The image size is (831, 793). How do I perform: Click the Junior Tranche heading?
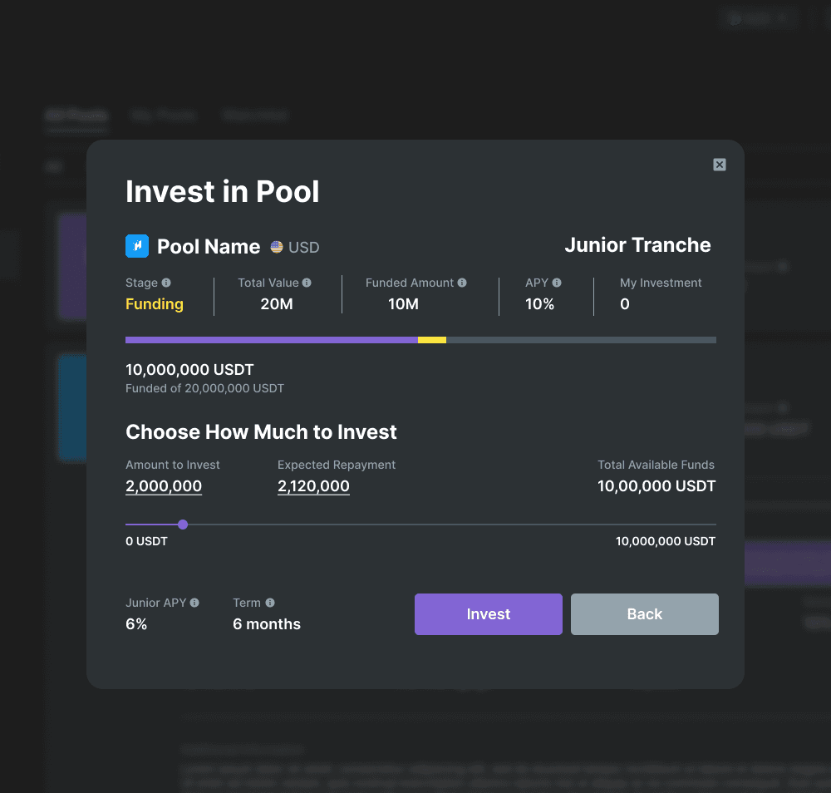click(637, 245)
